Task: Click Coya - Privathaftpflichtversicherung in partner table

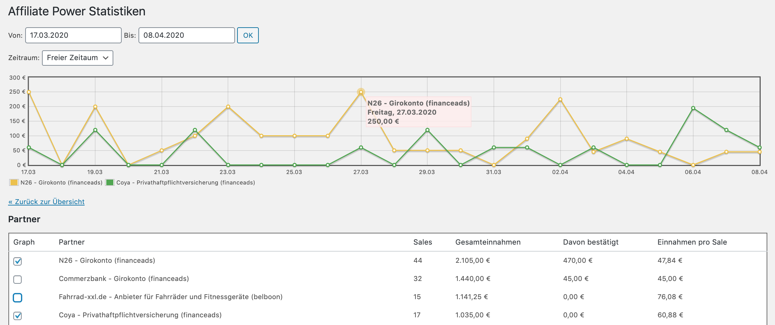Action: [x=140, y=315]
